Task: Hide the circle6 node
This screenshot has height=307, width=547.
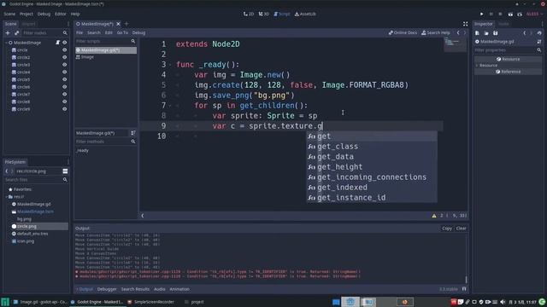Action: 65,87
